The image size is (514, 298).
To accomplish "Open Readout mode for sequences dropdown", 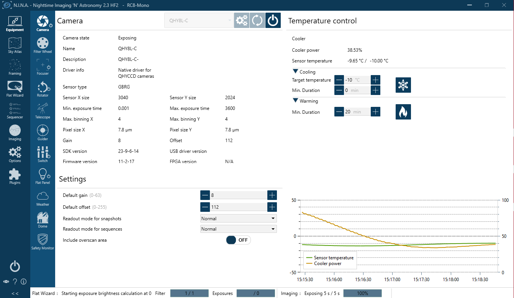I will click(x=238, y=229).
